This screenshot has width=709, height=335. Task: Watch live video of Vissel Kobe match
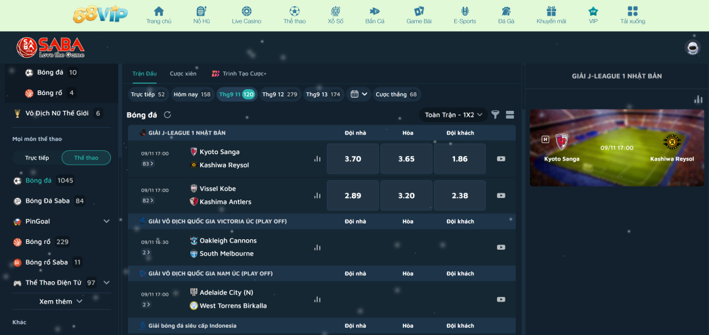click(x=501, y=195)
